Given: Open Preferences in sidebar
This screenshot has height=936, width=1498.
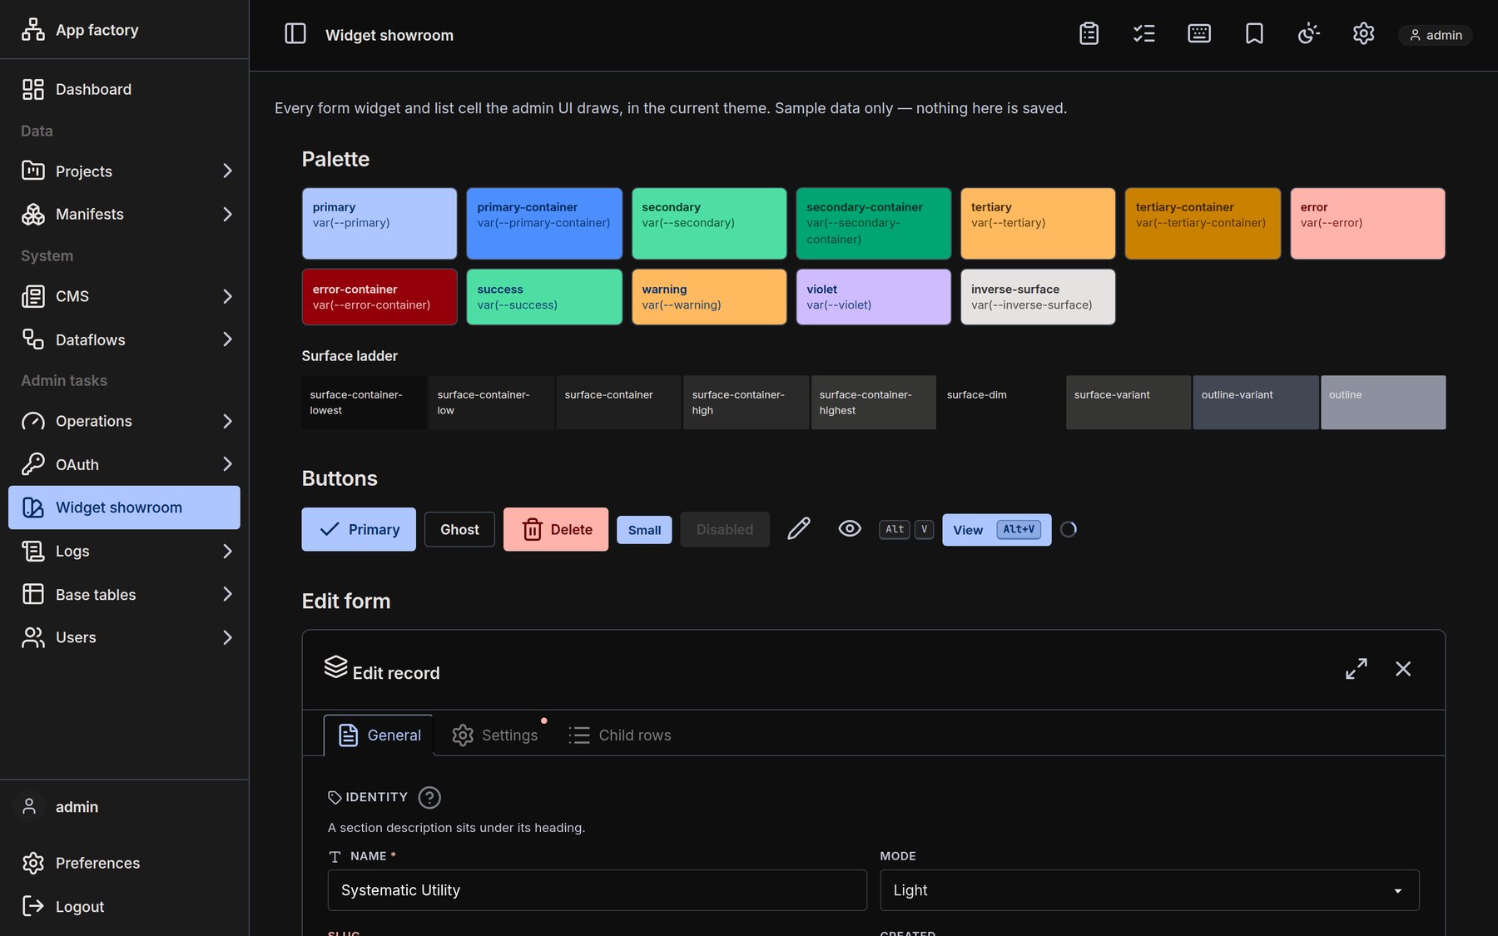Looking at the screenshot, I should tap(124, 863).
